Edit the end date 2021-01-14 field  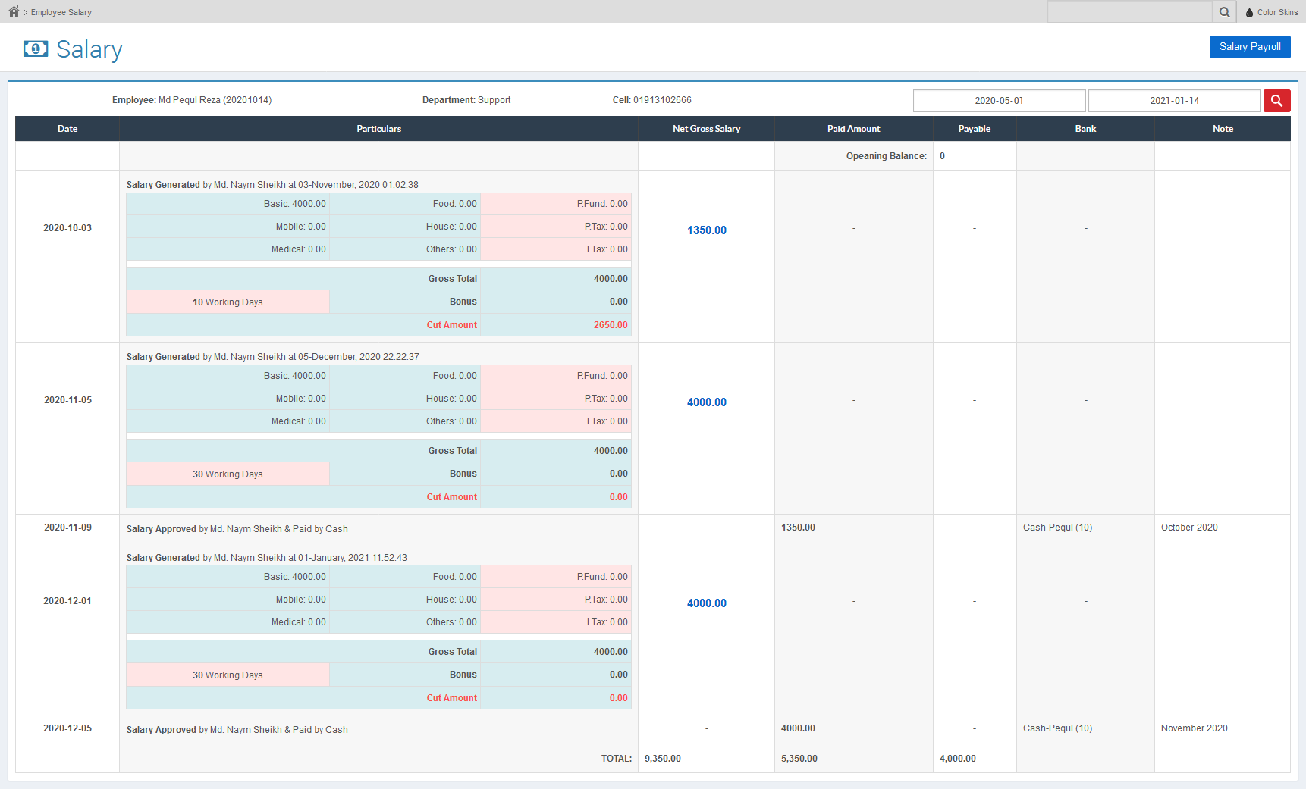1173,101
